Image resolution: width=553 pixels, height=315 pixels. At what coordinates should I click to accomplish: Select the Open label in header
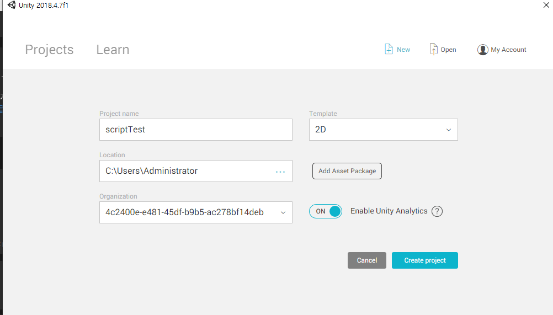click(x=448, y=50)
